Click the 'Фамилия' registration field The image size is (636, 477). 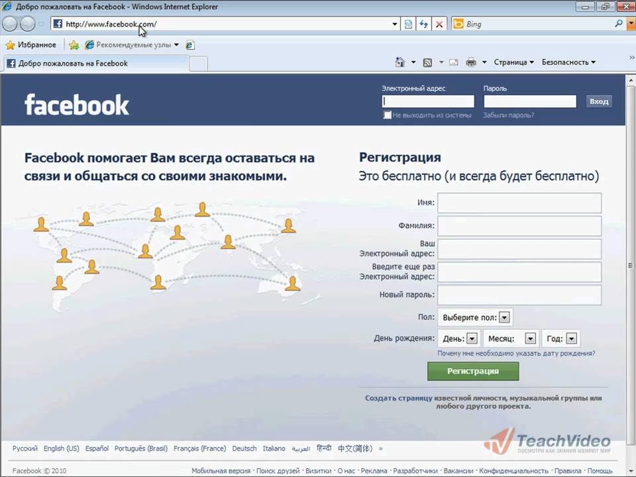[519, 226]
